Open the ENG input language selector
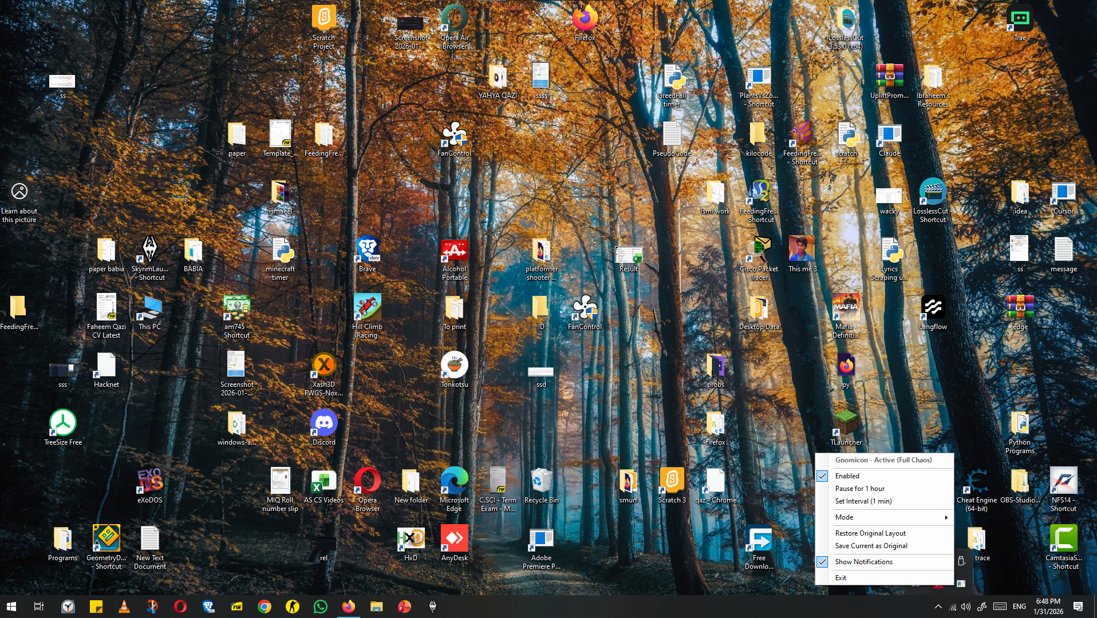Image resolution: width=1097 pixels, height=618 pixels. coord(1019,607)
